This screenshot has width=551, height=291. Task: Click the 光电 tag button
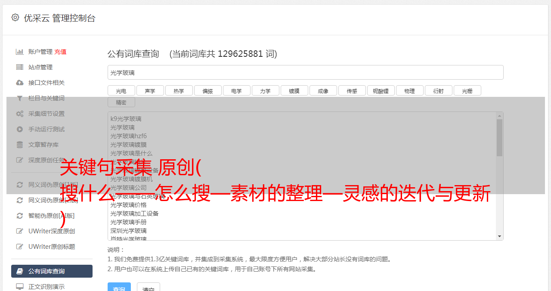121,90
